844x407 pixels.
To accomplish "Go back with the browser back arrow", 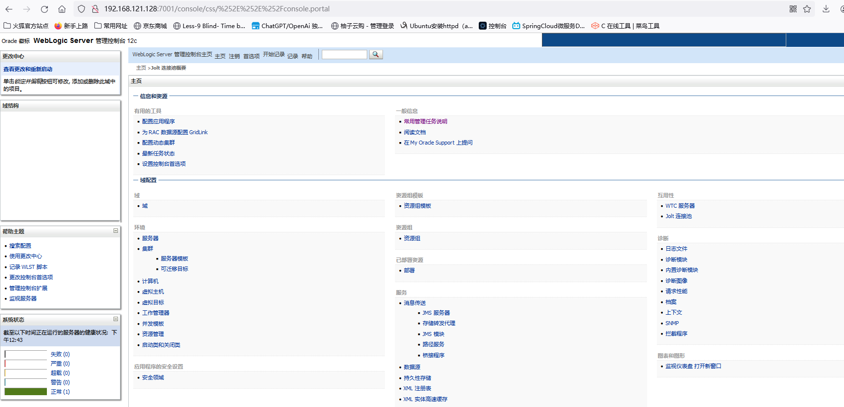I will pos(9,9).
